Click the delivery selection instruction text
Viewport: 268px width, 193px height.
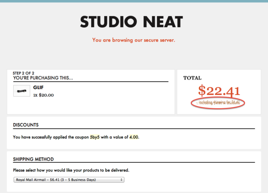[x=71, y=170]
